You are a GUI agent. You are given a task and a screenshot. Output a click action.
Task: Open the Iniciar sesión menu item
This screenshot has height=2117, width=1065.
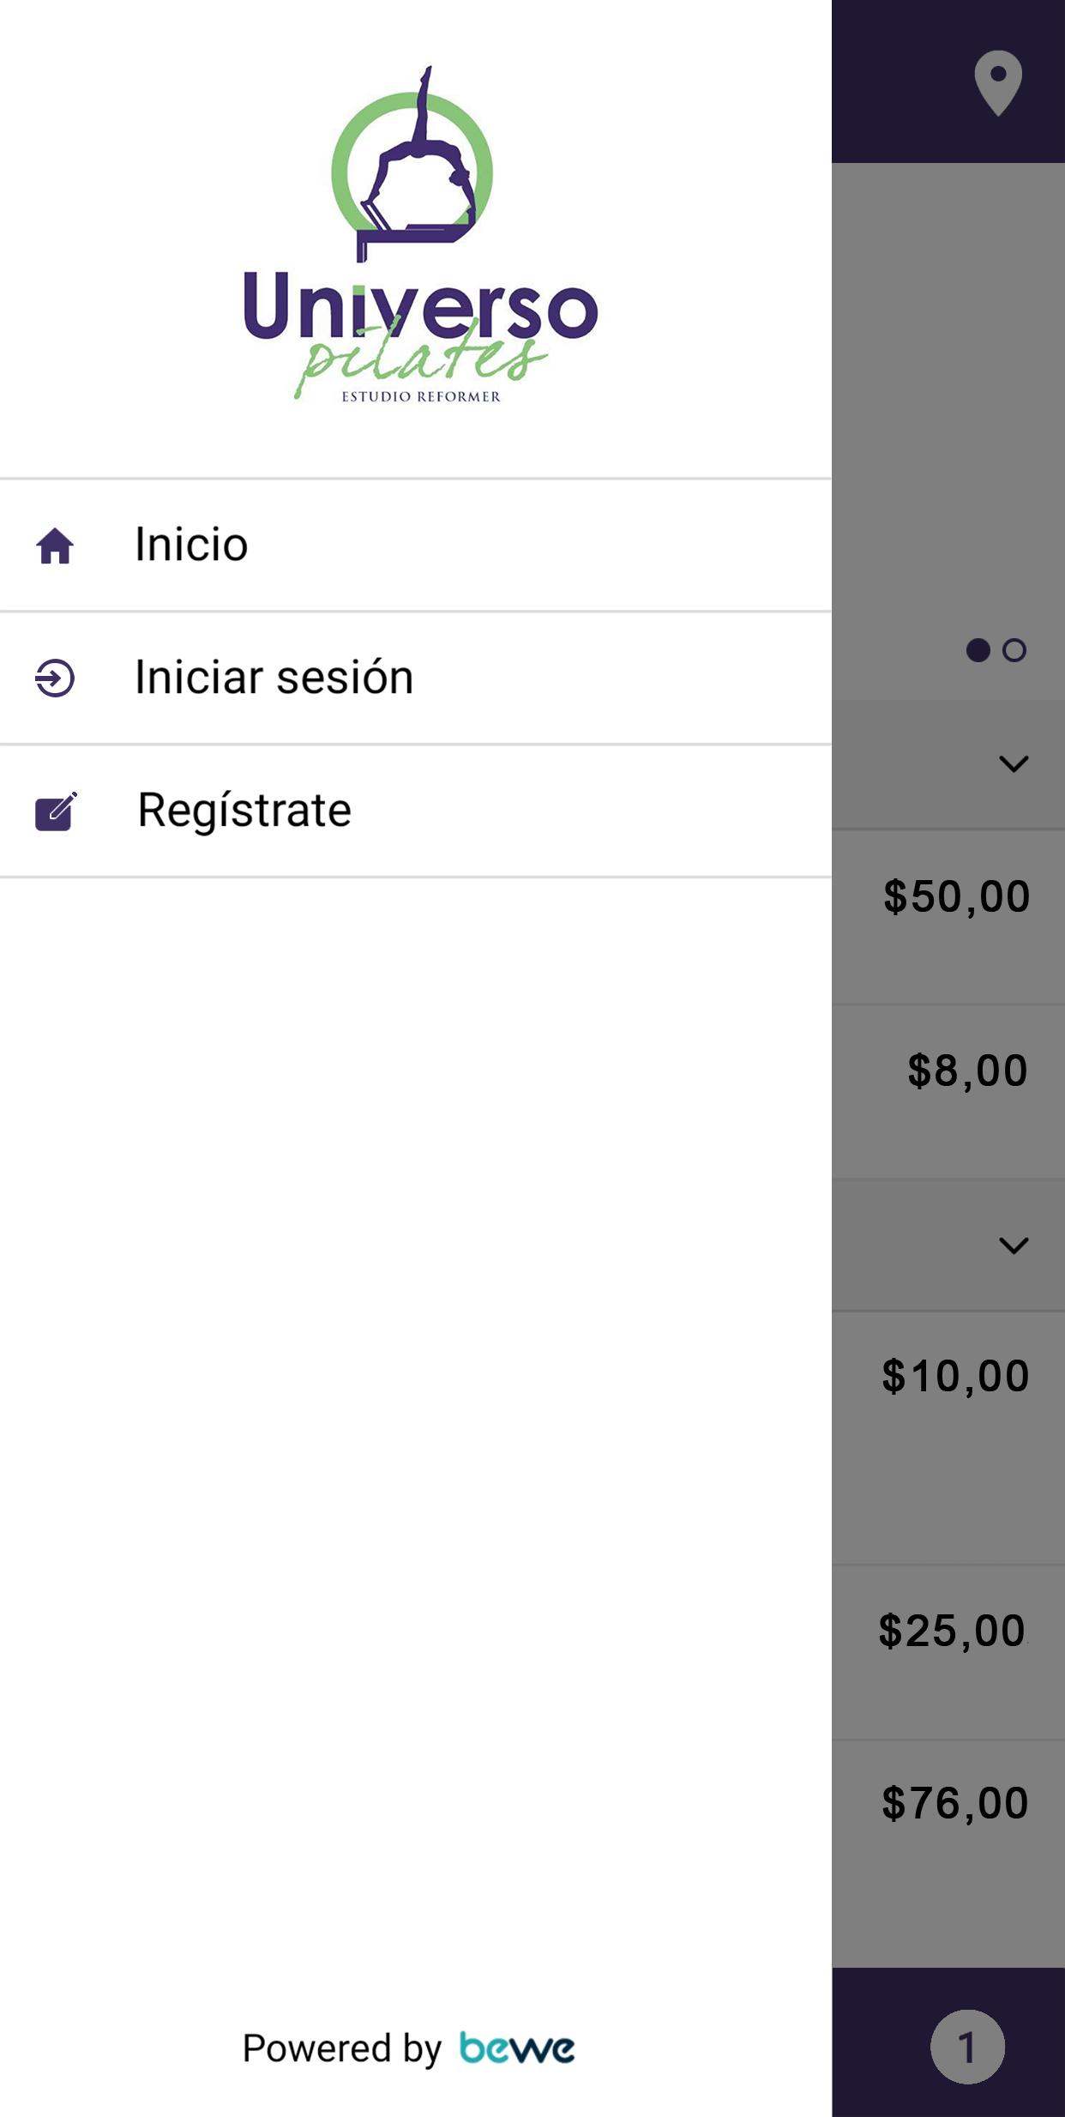[416, 678]
